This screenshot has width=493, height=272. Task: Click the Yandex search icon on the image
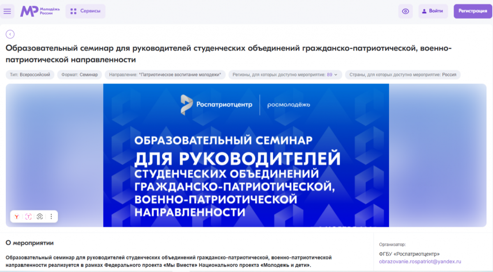pyautogui.click(x=17, y=217)
